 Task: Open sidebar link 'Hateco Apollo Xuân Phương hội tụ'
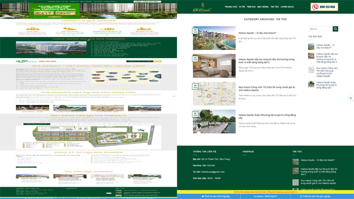click(x=327, y=85)
